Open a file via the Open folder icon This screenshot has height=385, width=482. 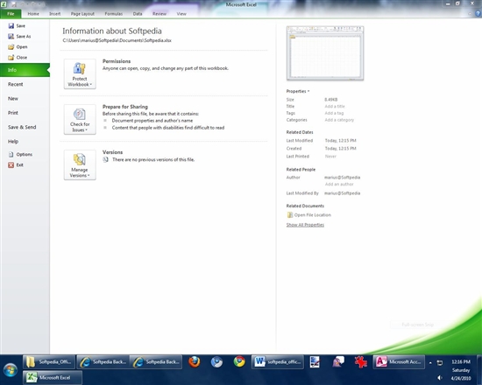[x=11, y=47]
